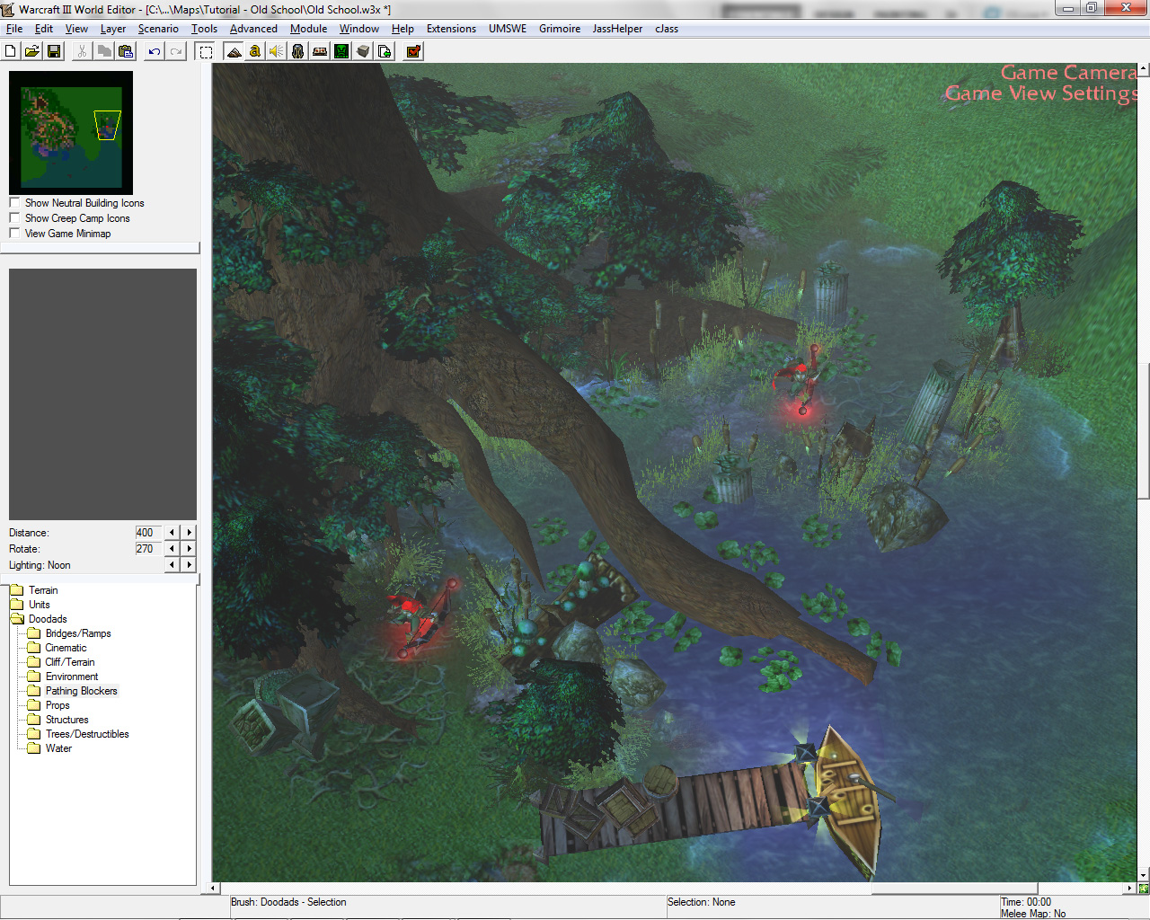The width and height of the screenshot is (1150, 920).
Task: Save the map with the floppy disk icon
Action: (54, 51)
